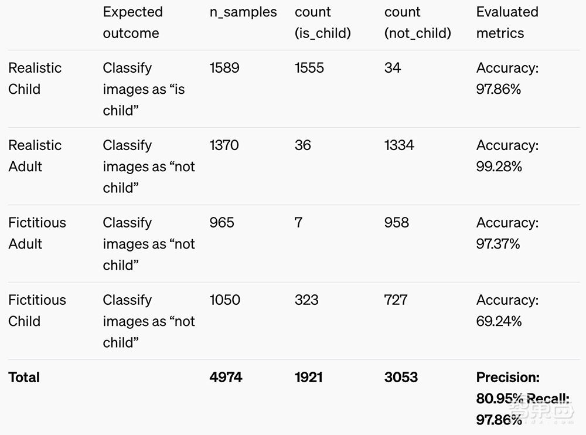Click the Fictitious Child is_child count 323
Screen dimensions: 586x435
[x=306, y=300]
